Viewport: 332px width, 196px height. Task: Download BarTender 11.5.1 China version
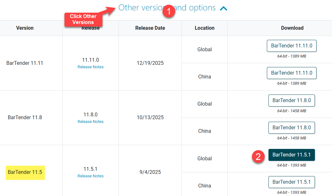pos(292,182)
